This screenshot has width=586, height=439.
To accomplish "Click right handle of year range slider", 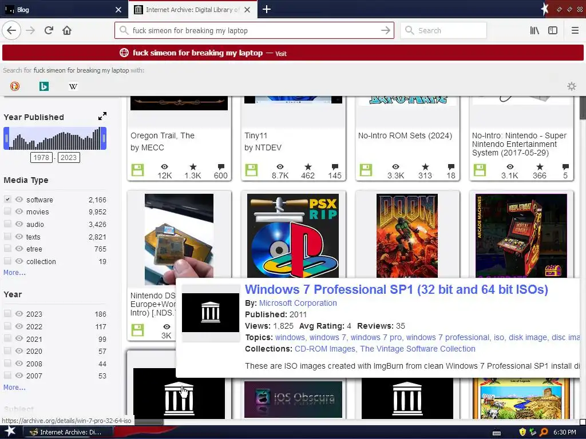I will pos(104,138).
